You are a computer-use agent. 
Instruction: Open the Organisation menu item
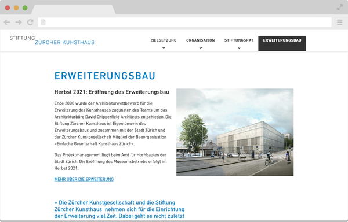(x=201, y=40)
